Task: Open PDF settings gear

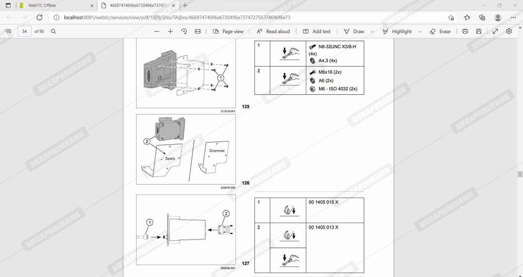Action: [509, 31]
